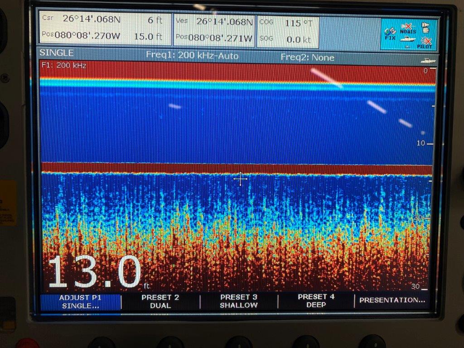Image resolution: width=464 pixels, height=348 pixels.
Task: Choose the PRESET 4 DEEP softkey
Action: click(316, 302)
